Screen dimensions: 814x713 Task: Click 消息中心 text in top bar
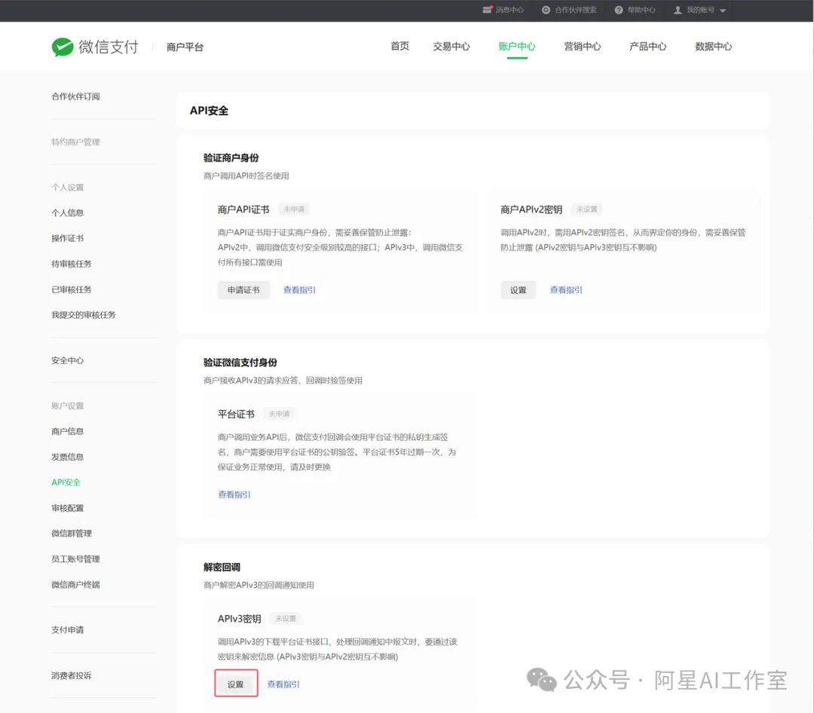[x=510, y=10]
